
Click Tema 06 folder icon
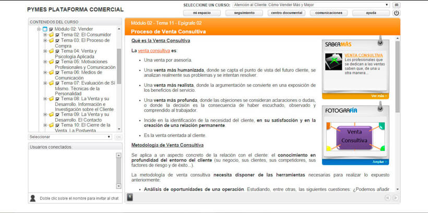point(51,73)
